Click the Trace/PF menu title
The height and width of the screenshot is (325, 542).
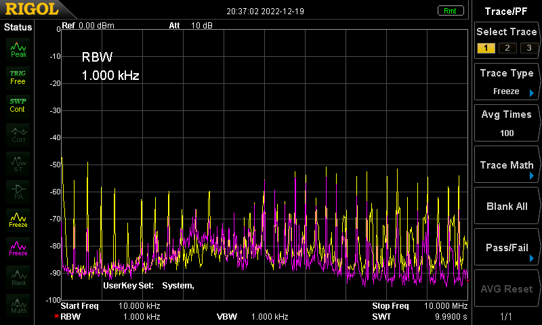pos(506,12)
